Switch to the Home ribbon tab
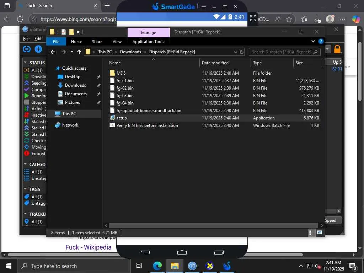This screenshot has height=273, width=364. tap(76, 42)
